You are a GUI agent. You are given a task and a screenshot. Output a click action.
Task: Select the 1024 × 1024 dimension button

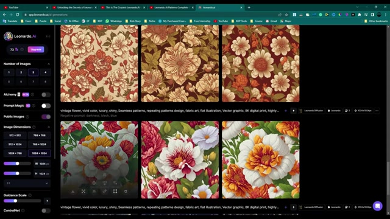39,153
